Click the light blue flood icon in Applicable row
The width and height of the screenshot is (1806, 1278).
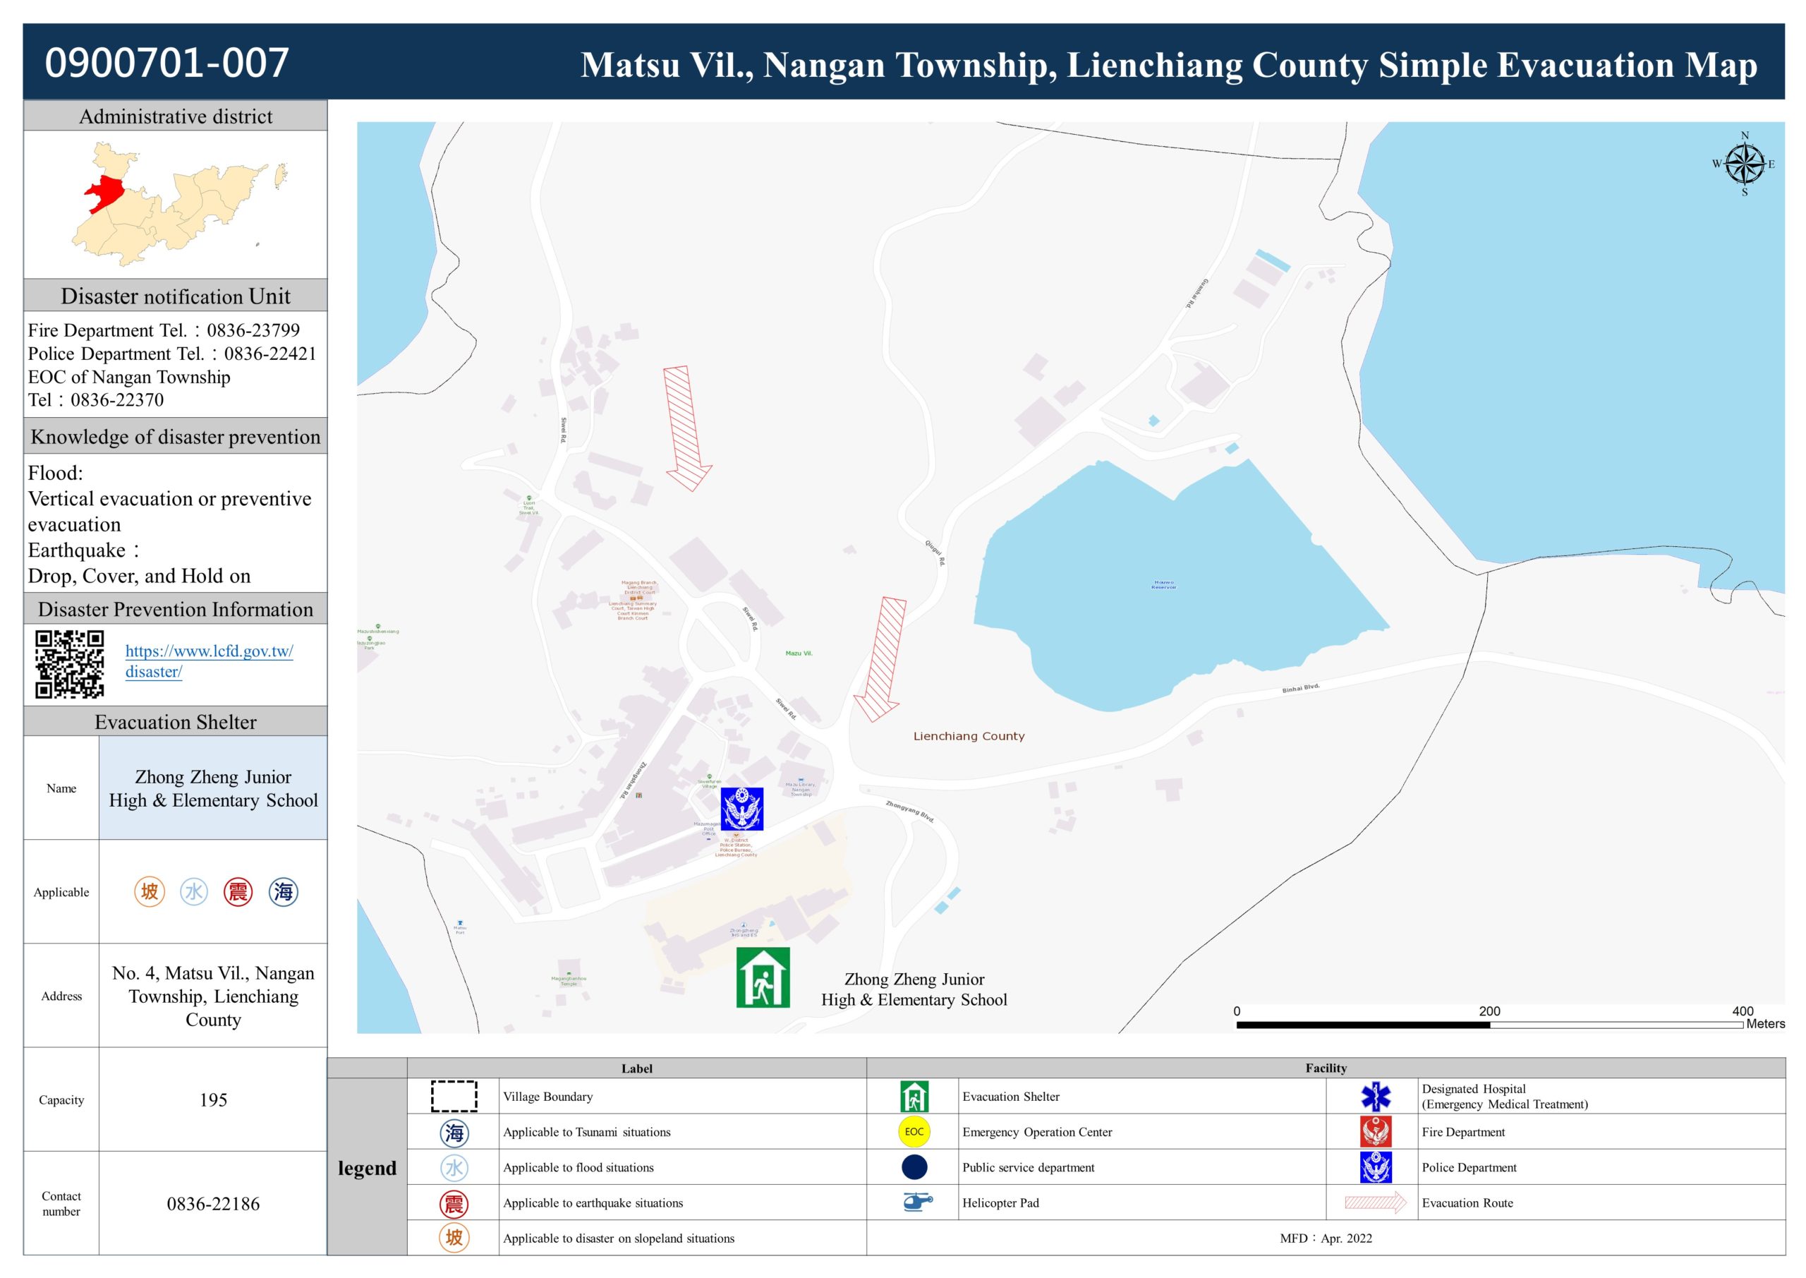point(193,891)
